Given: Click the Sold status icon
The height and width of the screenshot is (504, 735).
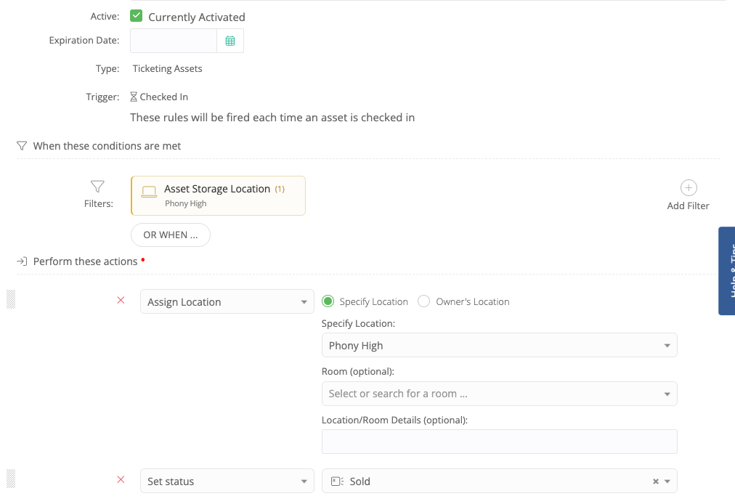Looking at the screenshot, I should [x=337, y=481].
